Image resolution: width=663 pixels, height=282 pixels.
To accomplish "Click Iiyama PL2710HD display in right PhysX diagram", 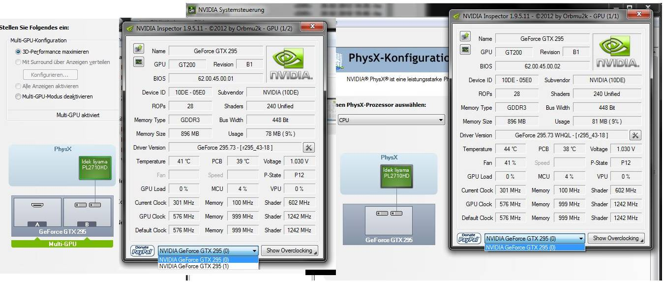I will point(396,176).
